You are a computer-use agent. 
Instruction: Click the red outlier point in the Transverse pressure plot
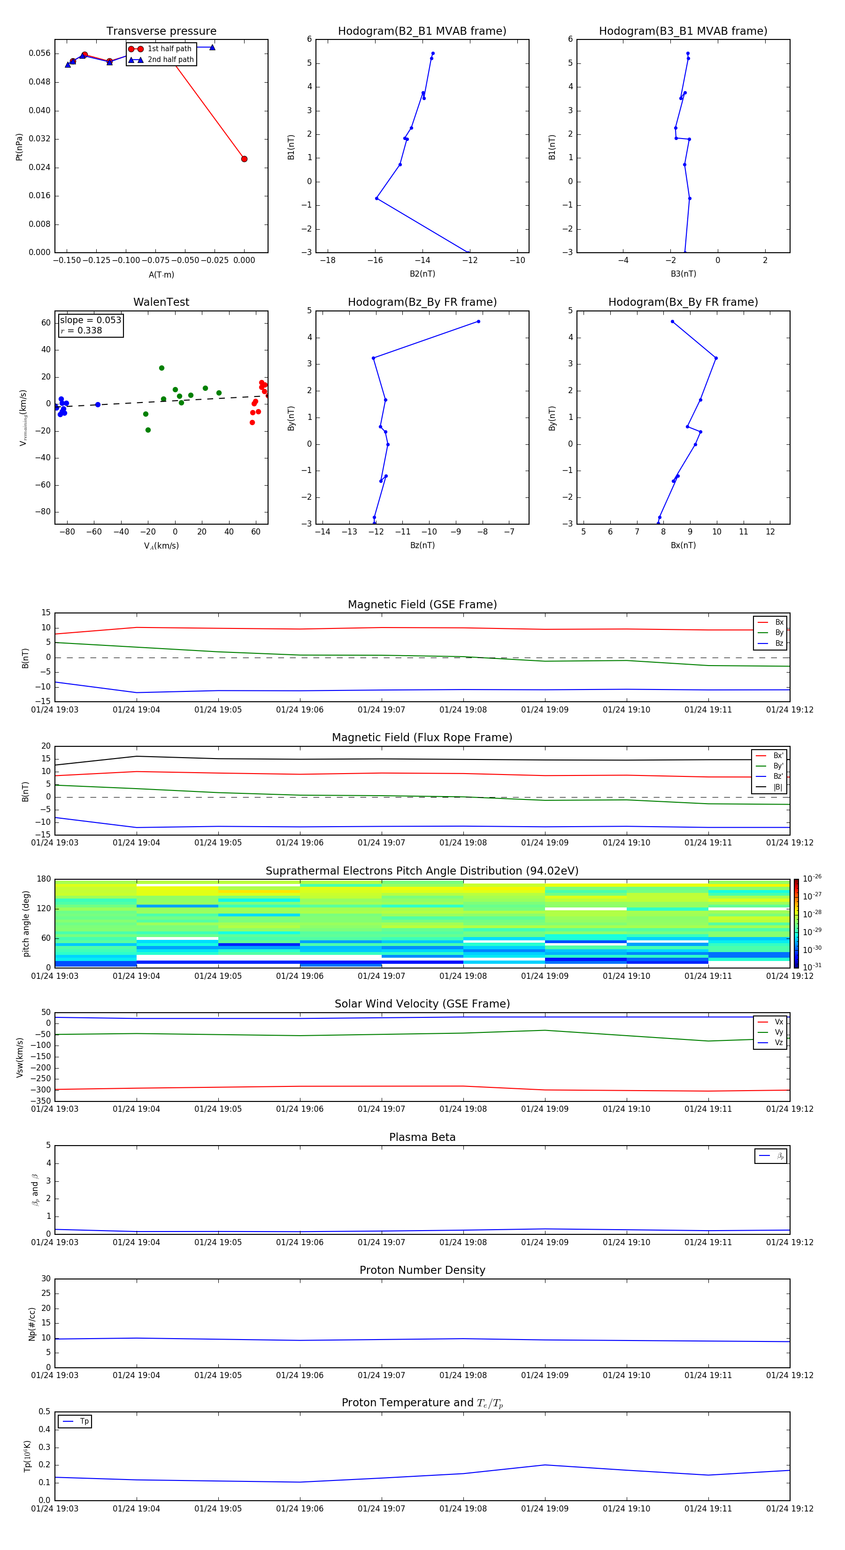pyautogui.click(x=244, y=159)
